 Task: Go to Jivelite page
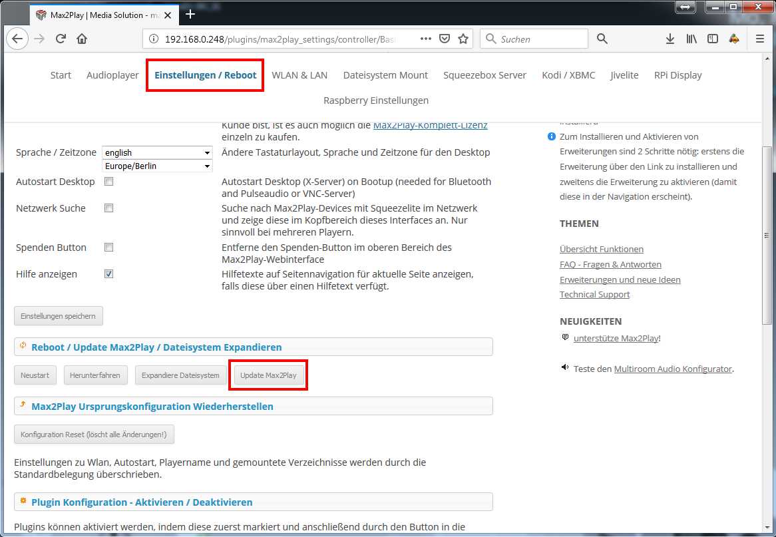(624, 75)
